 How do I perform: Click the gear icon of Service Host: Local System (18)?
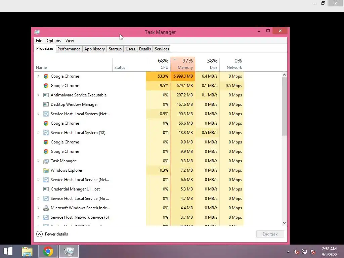46,133
